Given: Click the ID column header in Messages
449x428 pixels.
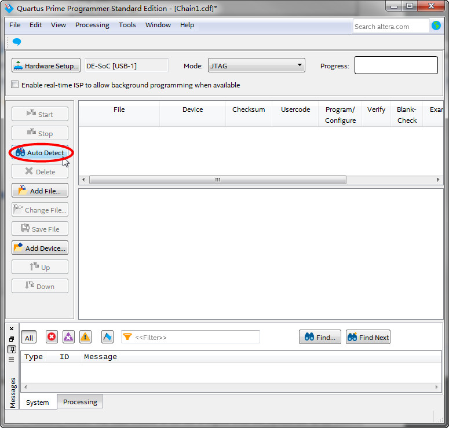Looking at the screenshot, I should click(64, 357).
